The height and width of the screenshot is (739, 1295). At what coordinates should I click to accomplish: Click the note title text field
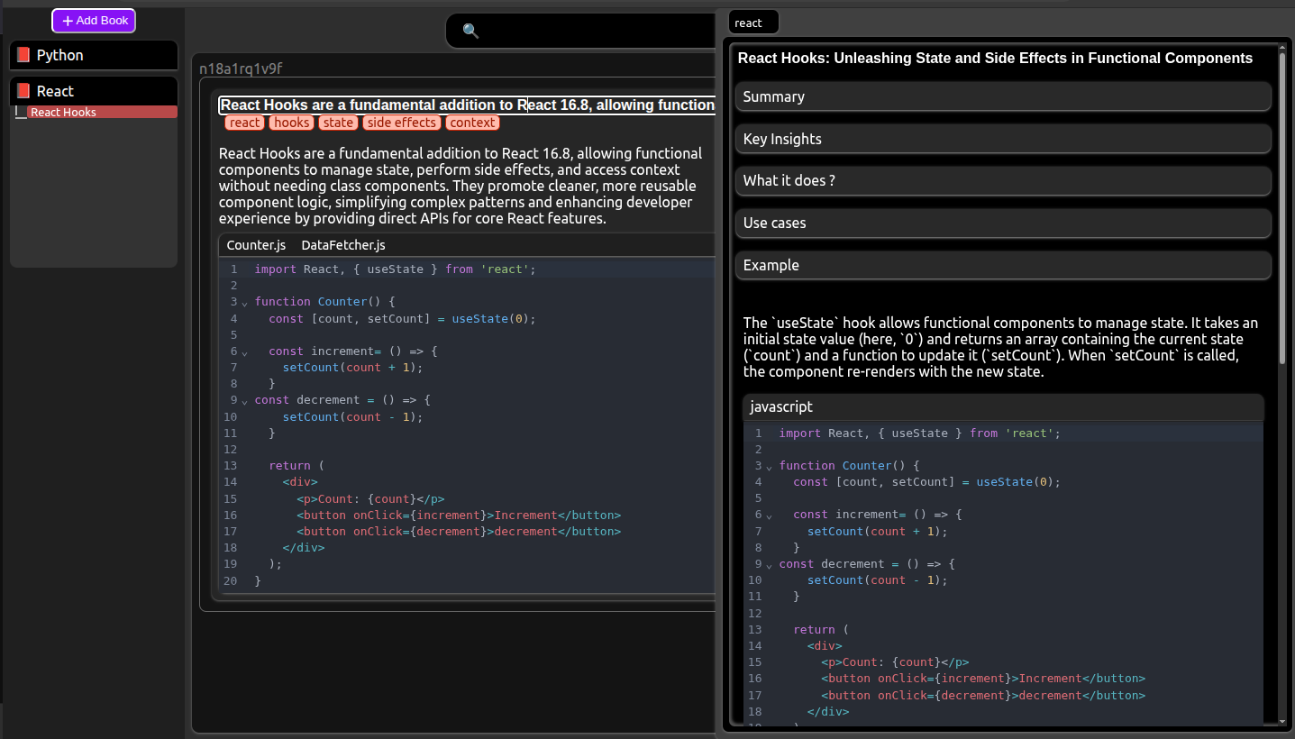(x=467, y=105)
